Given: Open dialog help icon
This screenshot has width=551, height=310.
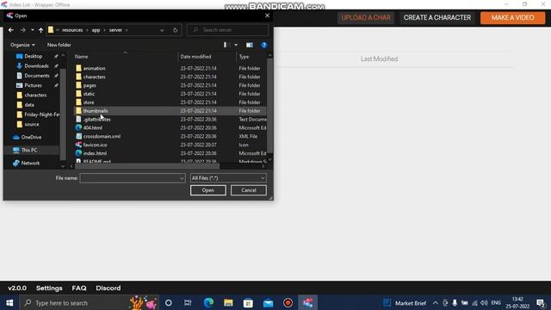Looking at the screenshot, I should pyautogui.click(x=264, y=45).
